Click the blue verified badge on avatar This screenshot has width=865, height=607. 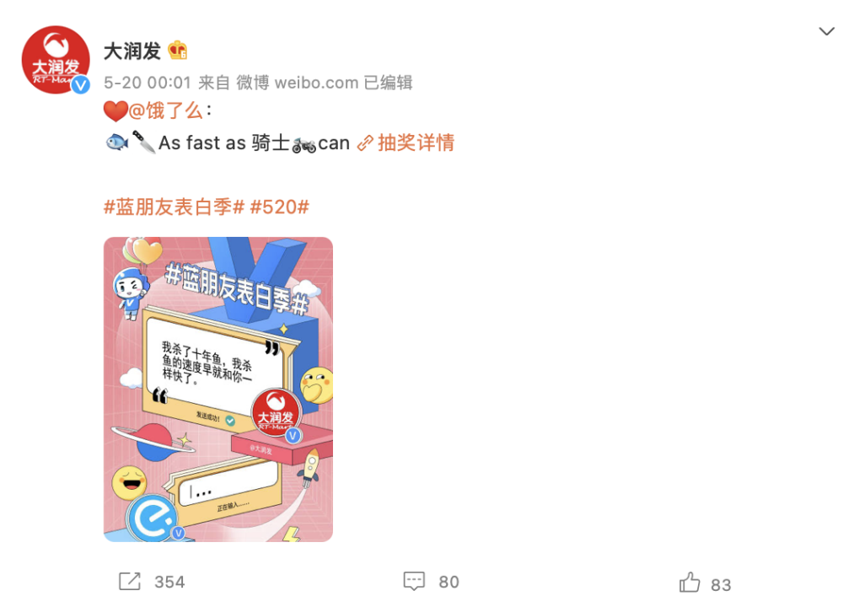point(81,84)
